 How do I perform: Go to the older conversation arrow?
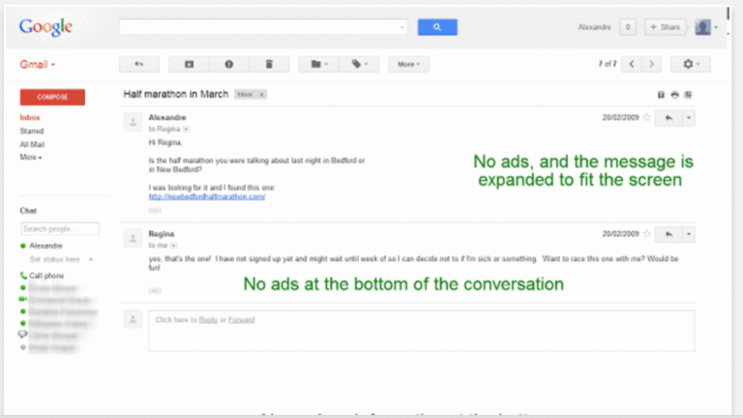point(653,64)
